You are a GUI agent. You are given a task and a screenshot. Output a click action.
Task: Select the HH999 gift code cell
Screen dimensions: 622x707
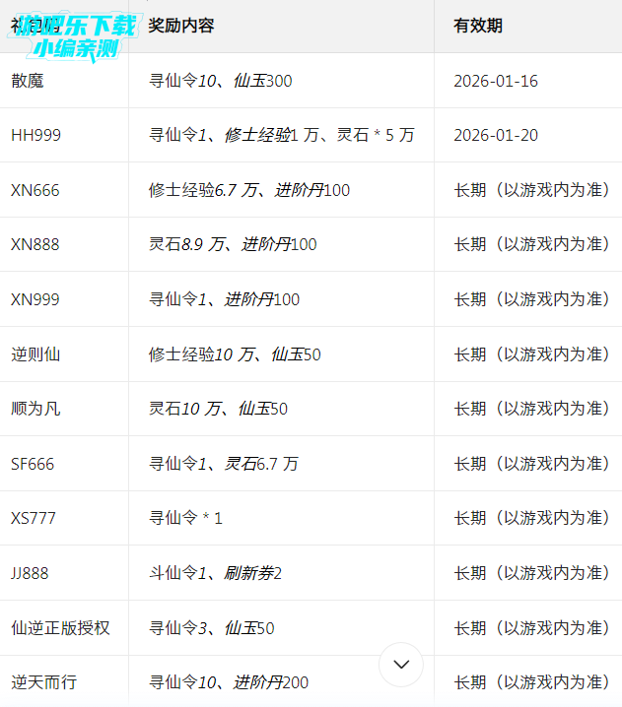[35, 135]
